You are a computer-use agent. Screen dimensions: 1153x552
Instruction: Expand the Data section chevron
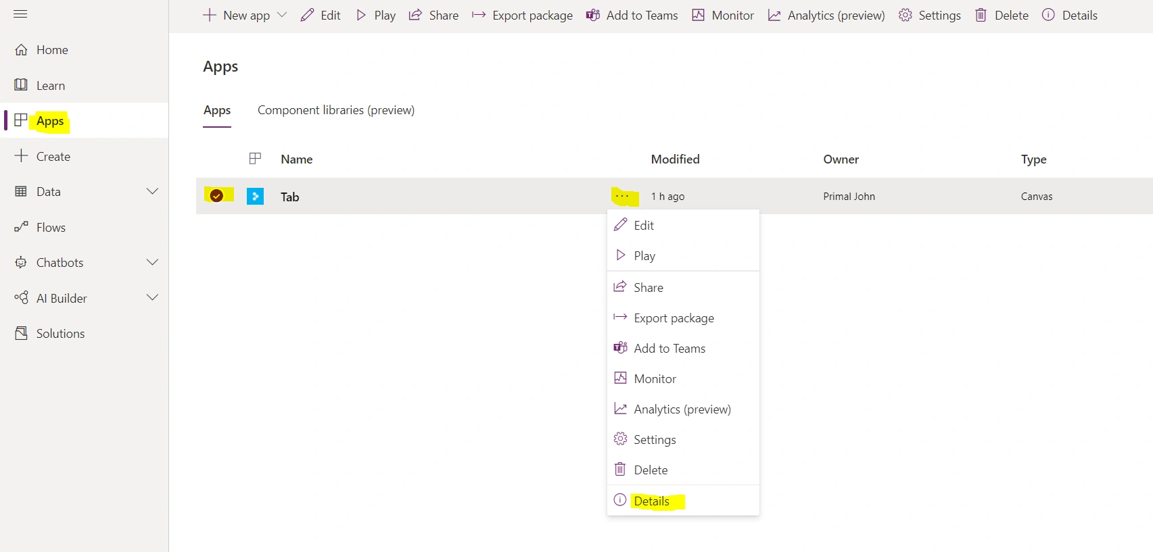pos(153,192)
